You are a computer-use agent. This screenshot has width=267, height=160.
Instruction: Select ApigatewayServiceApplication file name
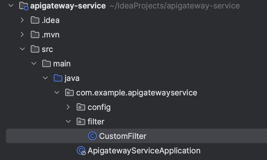point(144,150)
